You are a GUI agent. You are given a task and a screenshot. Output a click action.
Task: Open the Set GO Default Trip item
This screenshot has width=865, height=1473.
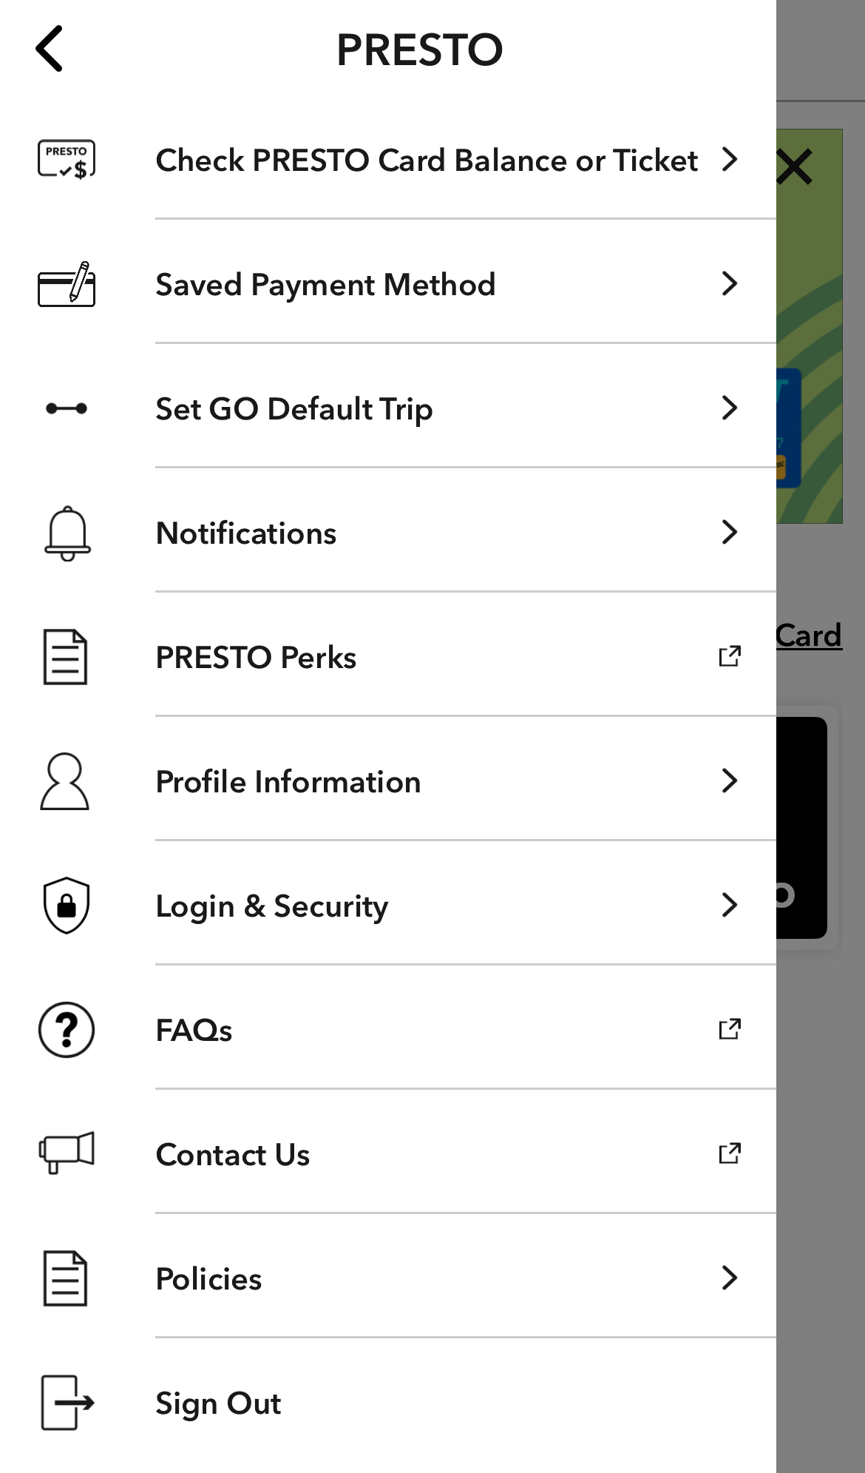294,408
